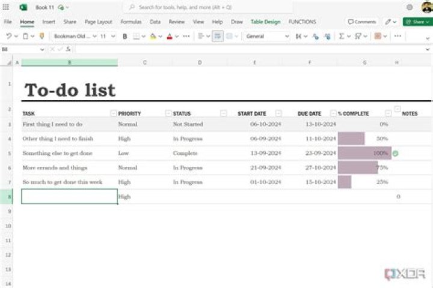Select the 50% progress bar cell
The width and height of the screenshot is (433, 288).
point(364,139)
